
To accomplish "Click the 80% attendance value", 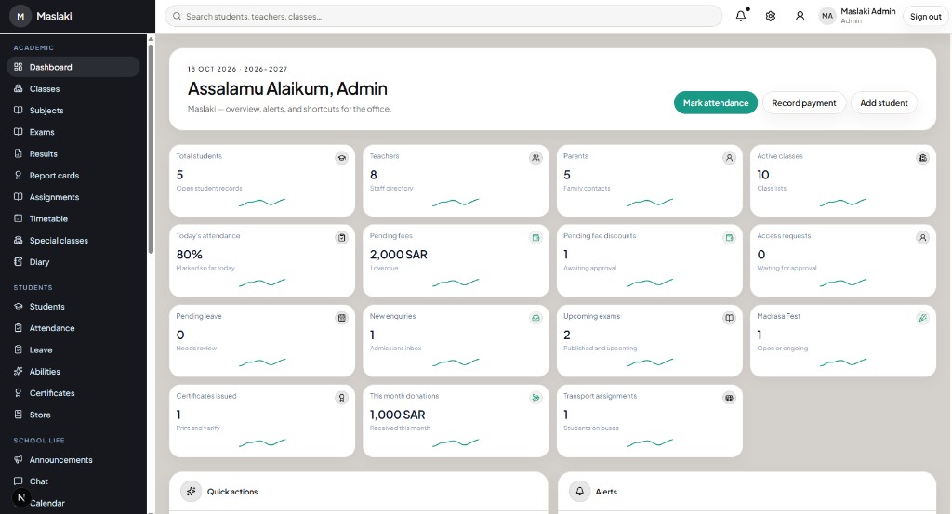I will [x=190, y=255].
